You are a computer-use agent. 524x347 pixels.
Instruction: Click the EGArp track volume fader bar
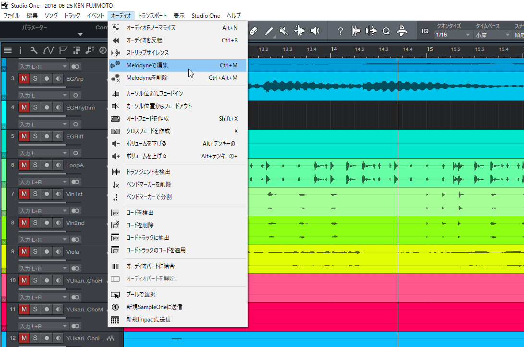click(49, 87)
